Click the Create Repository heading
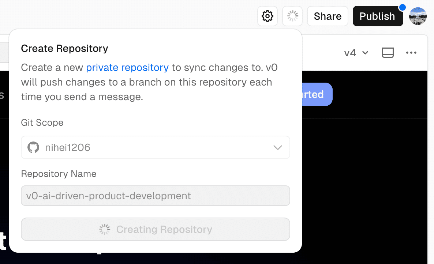 pos(64,48)
